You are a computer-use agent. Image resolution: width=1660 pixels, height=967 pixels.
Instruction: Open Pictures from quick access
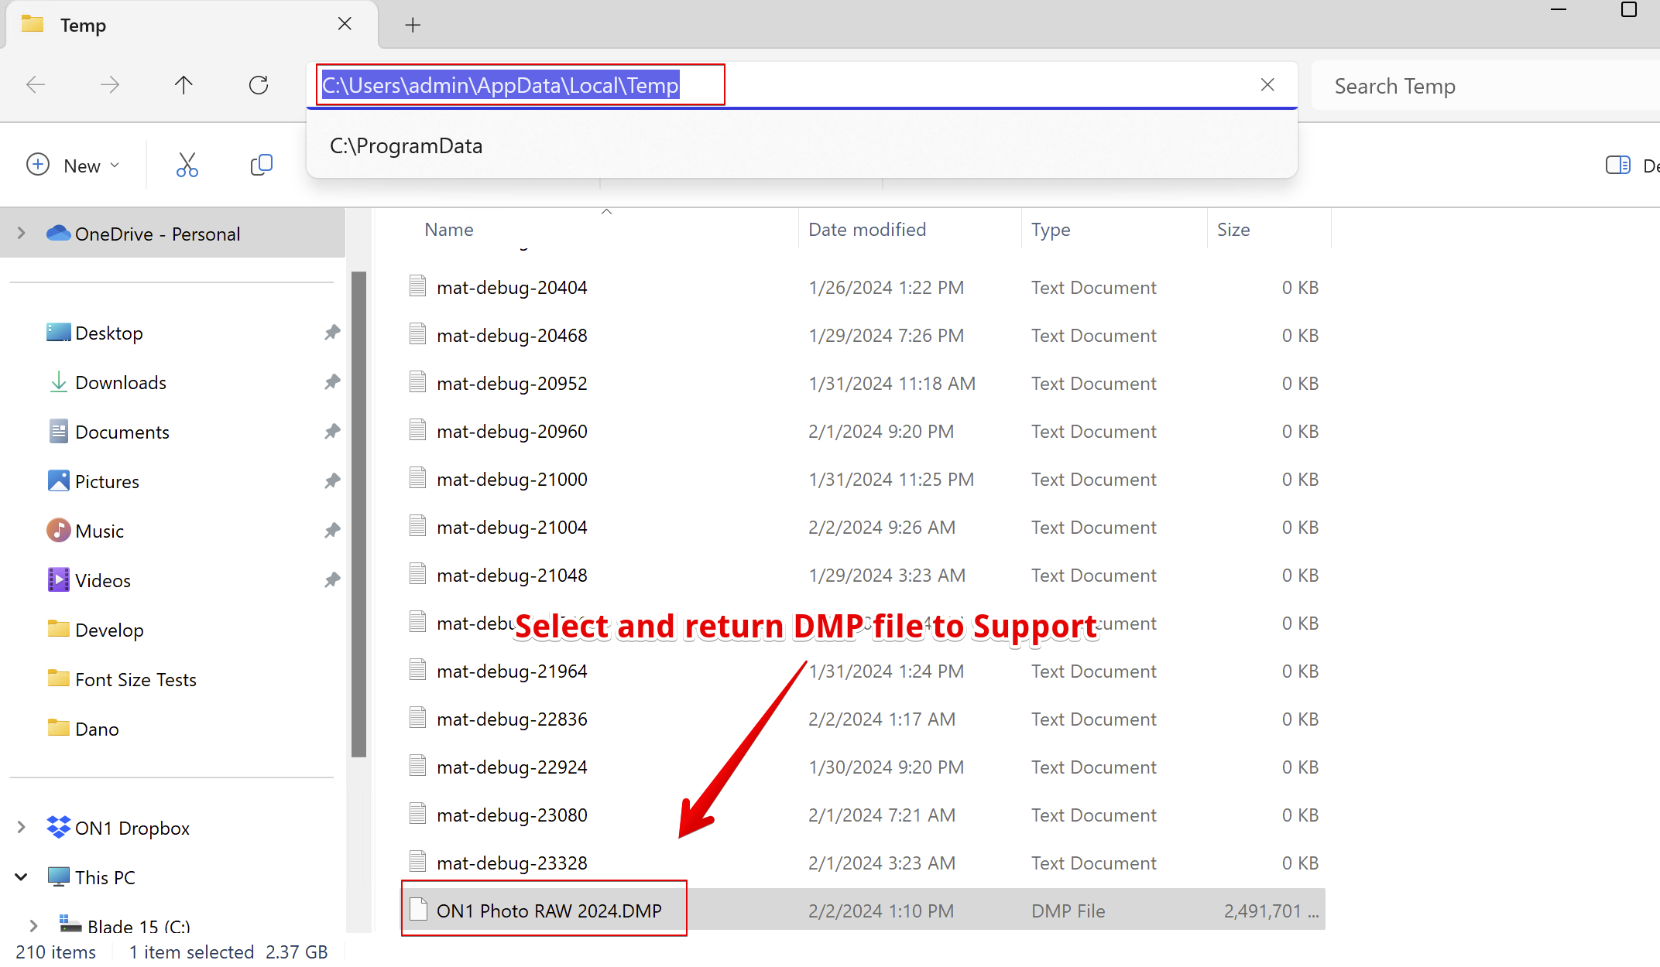tap(107, 482)
